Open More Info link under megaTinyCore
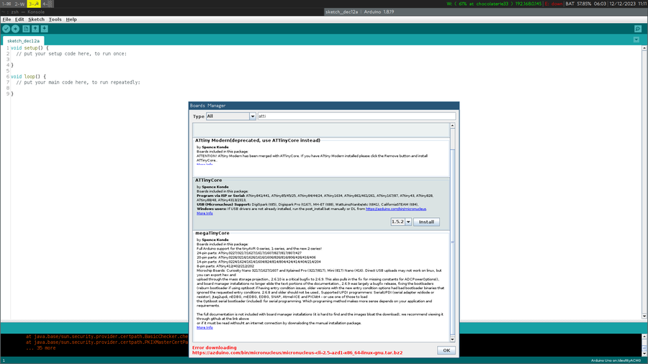648x364 pixels. point(204,328)
